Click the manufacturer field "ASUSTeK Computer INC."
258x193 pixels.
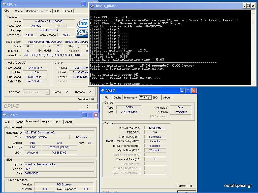click(x=59, y=132)
